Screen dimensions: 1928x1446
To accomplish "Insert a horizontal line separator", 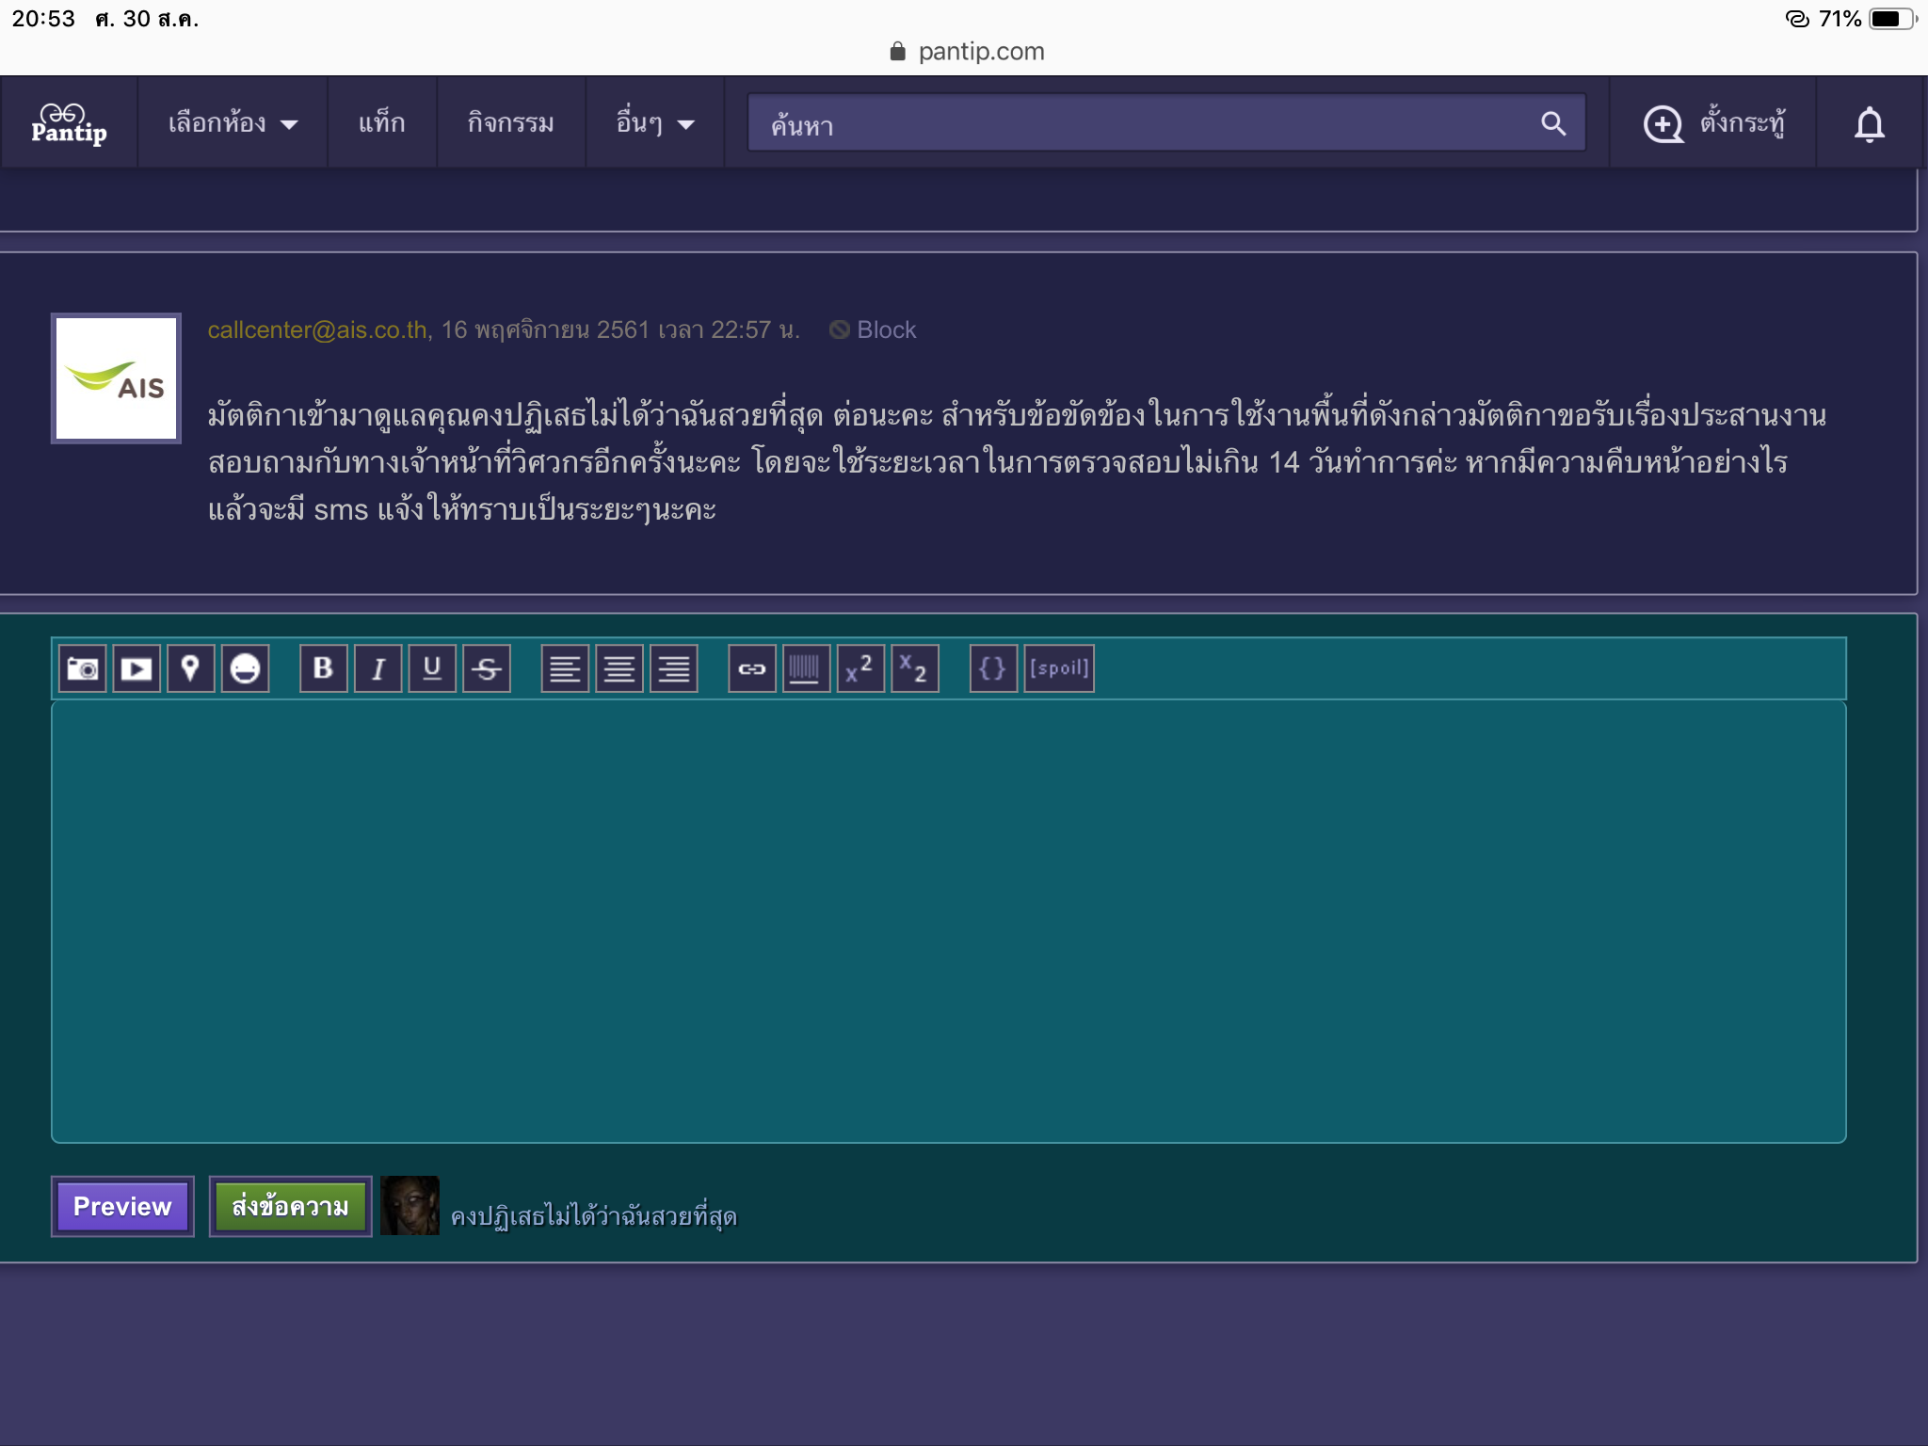I will [x=806, y=668].
